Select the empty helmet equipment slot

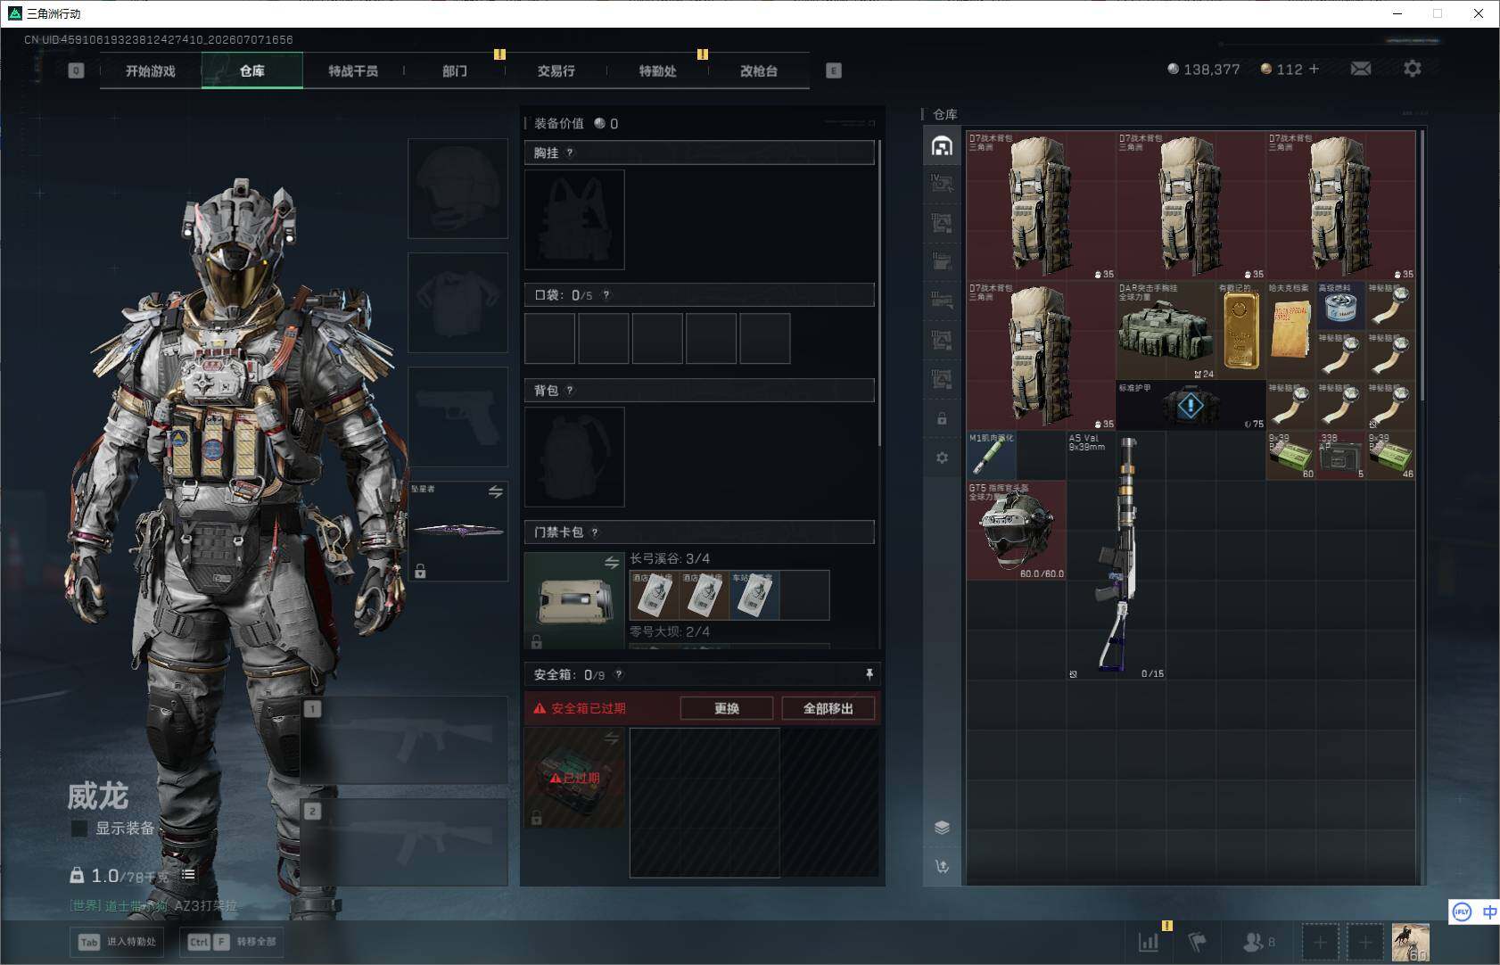pos(457,188)
